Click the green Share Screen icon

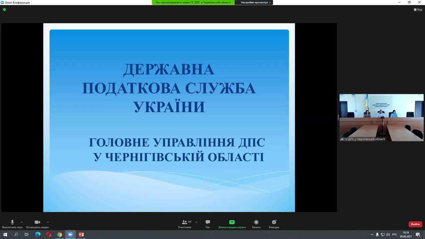pyautogui.click(x=232, y=222)
